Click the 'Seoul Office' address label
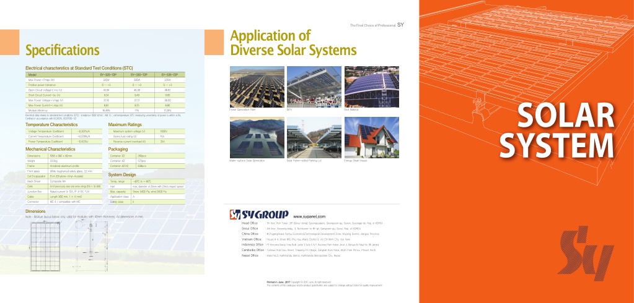 pos(250,228)
